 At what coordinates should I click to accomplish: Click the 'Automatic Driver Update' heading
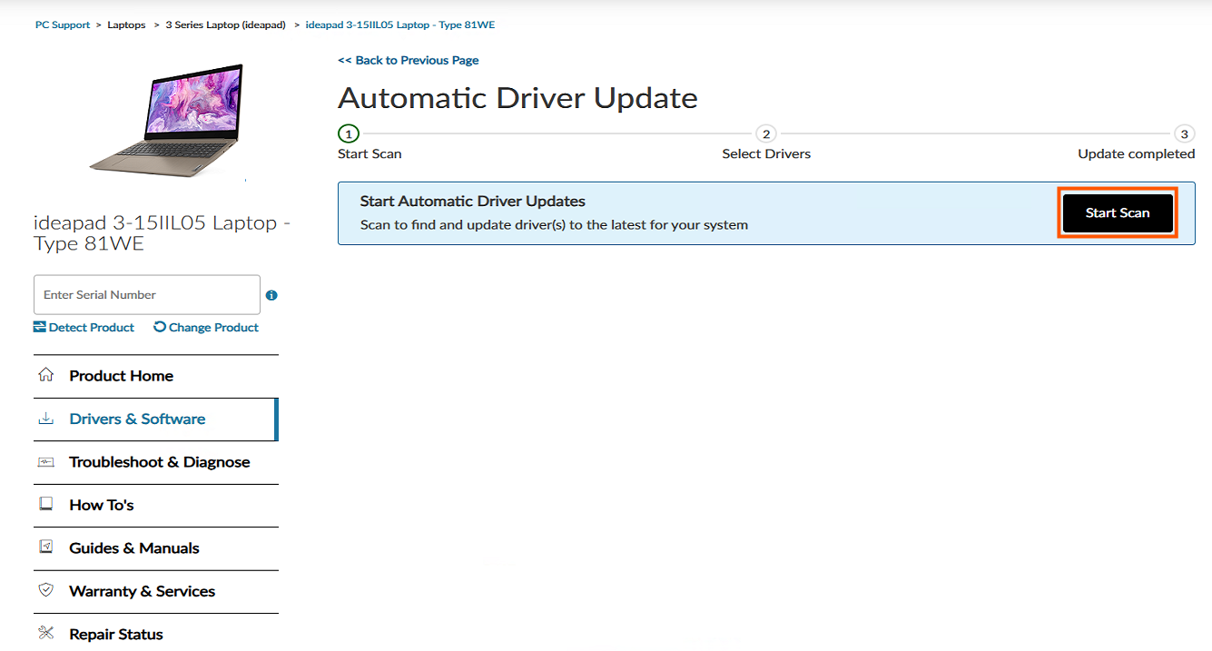(517, 98)
